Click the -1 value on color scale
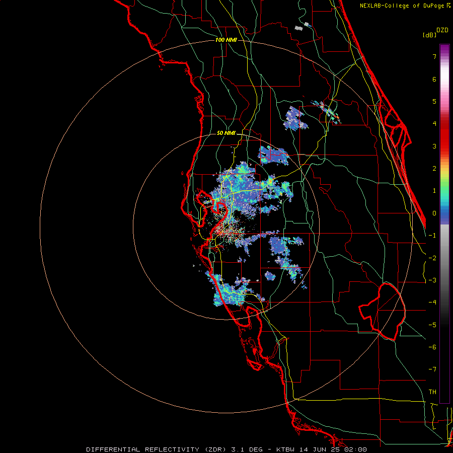Viewport: 453px width, 453px height. point(432,236)
